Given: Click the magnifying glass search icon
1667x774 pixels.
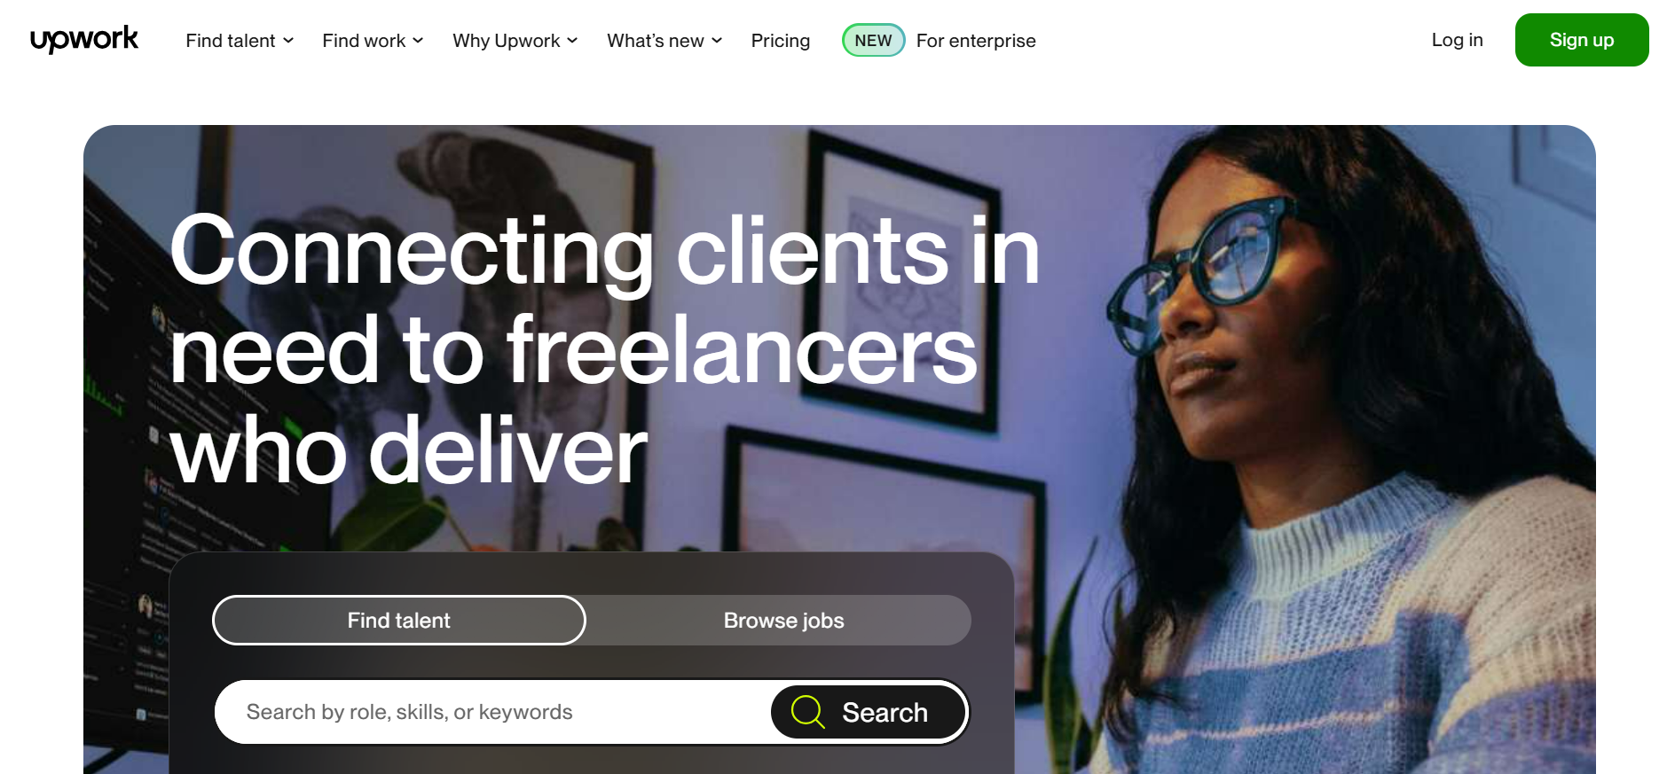Looking at the screenshot, I should 807,712.
